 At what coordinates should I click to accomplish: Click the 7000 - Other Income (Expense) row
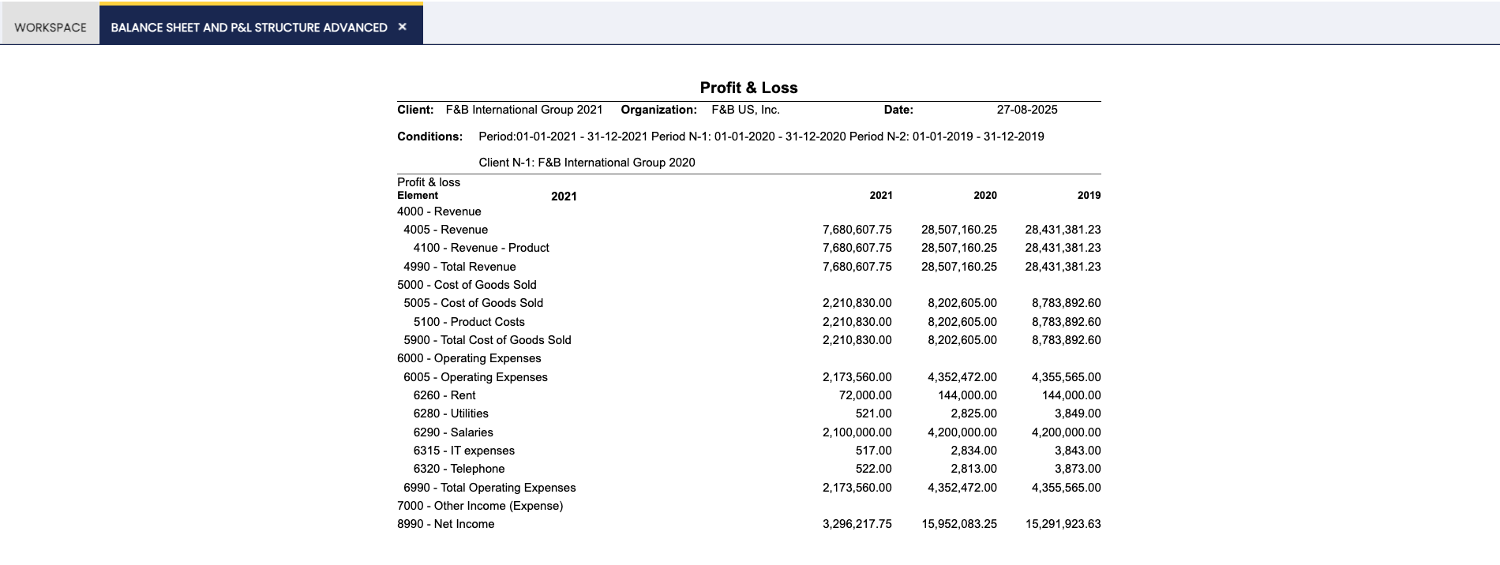(480, 506)
